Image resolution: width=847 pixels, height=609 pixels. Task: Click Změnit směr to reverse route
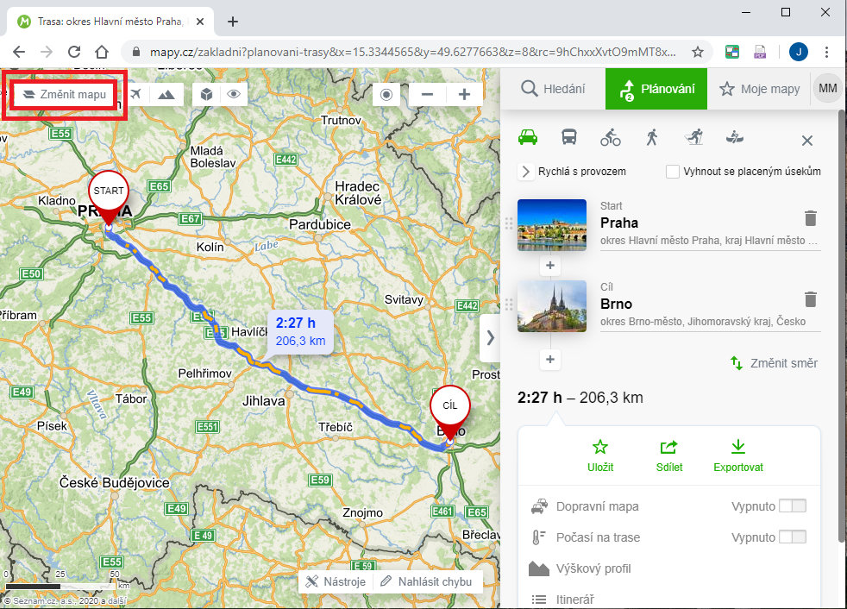774,363
